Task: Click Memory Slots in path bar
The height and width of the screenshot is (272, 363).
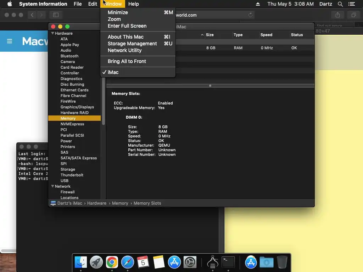Action: click(147, 203)
